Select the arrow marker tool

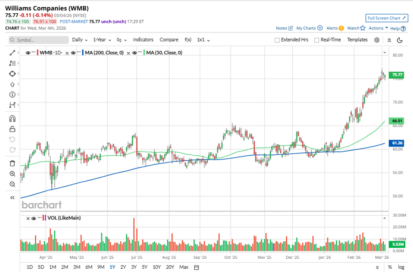click(x=12, y=84)
